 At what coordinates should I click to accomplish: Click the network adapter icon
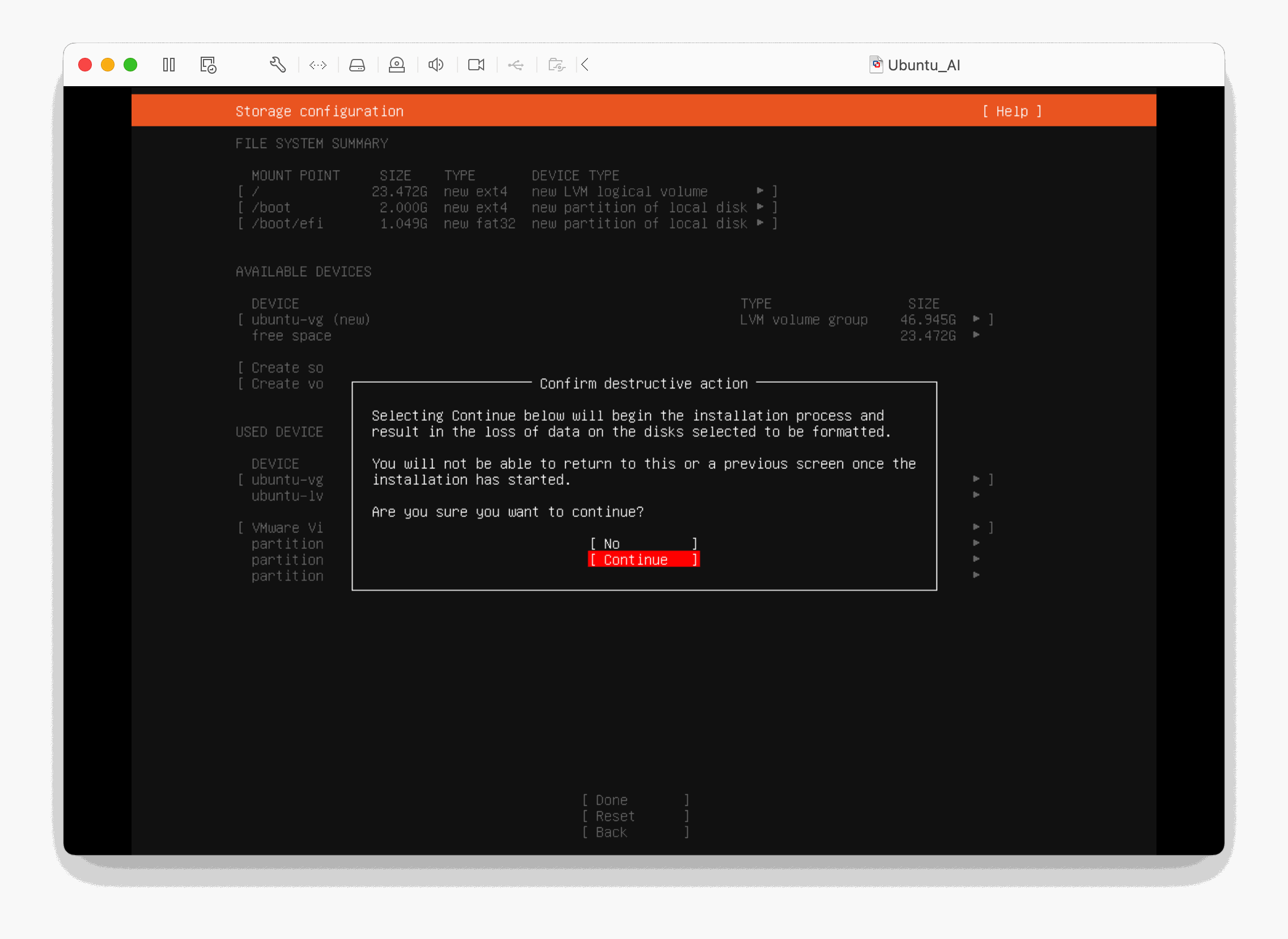317,65
